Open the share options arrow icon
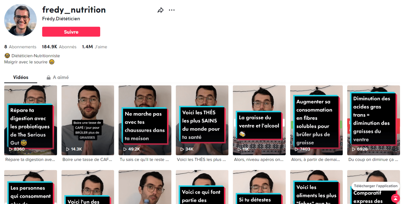Image resolution: width=404 pixels, height=204 pixels. point(160,10)
